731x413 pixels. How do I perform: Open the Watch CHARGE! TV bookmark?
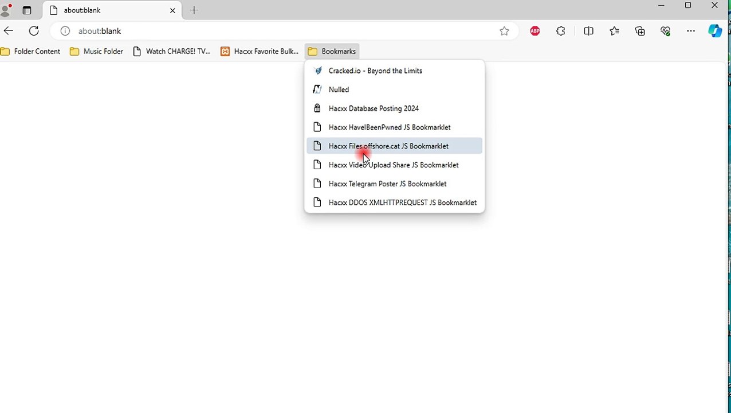click(x=171, y=52)
